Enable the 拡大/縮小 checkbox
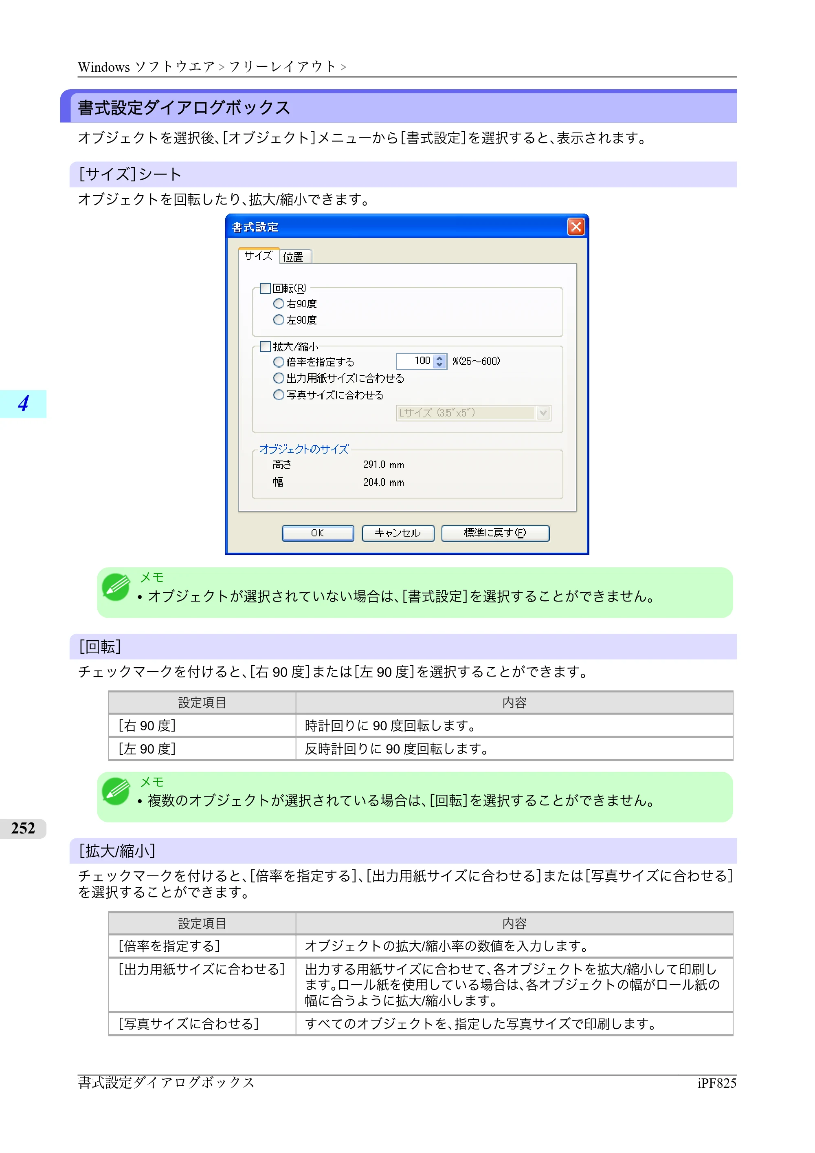The width and height of the screenshot is (815, 1153). click(x=266, y=346)
